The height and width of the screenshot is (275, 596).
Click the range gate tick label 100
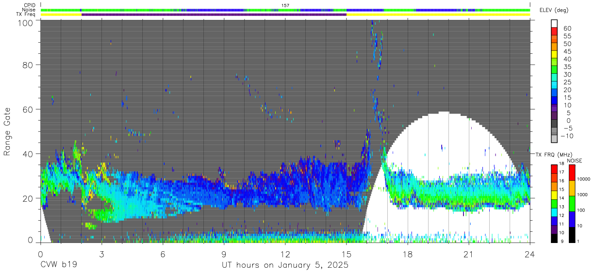pyautogui.click(x=26, y=23)
